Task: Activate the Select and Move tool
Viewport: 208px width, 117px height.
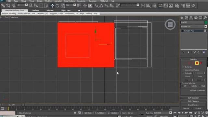Action: 52,6
